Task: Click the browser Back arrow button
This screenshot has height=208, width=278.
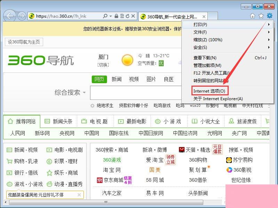Action: pyautogui.click(x=10, y=16)
